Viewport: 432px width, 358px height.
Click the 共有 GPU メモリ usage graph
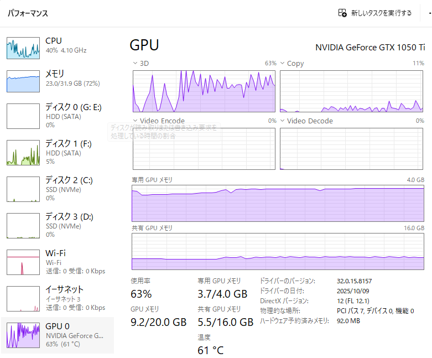pos(278,251)
